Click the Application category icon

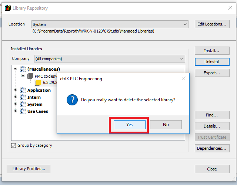(23, 90)
